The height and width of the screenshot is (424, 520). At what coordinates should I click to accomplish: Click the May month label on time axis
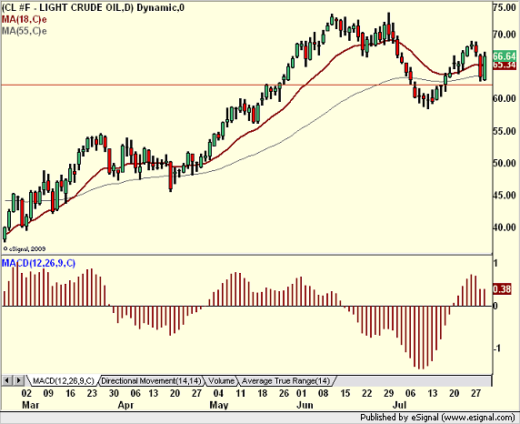(219, 406)
